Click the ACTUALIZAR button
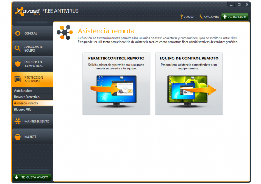261x184 pixels. (x=235, y=16)
